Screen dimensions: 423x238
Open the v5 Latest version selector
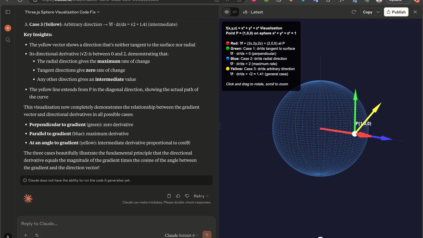tap(253, 12)
